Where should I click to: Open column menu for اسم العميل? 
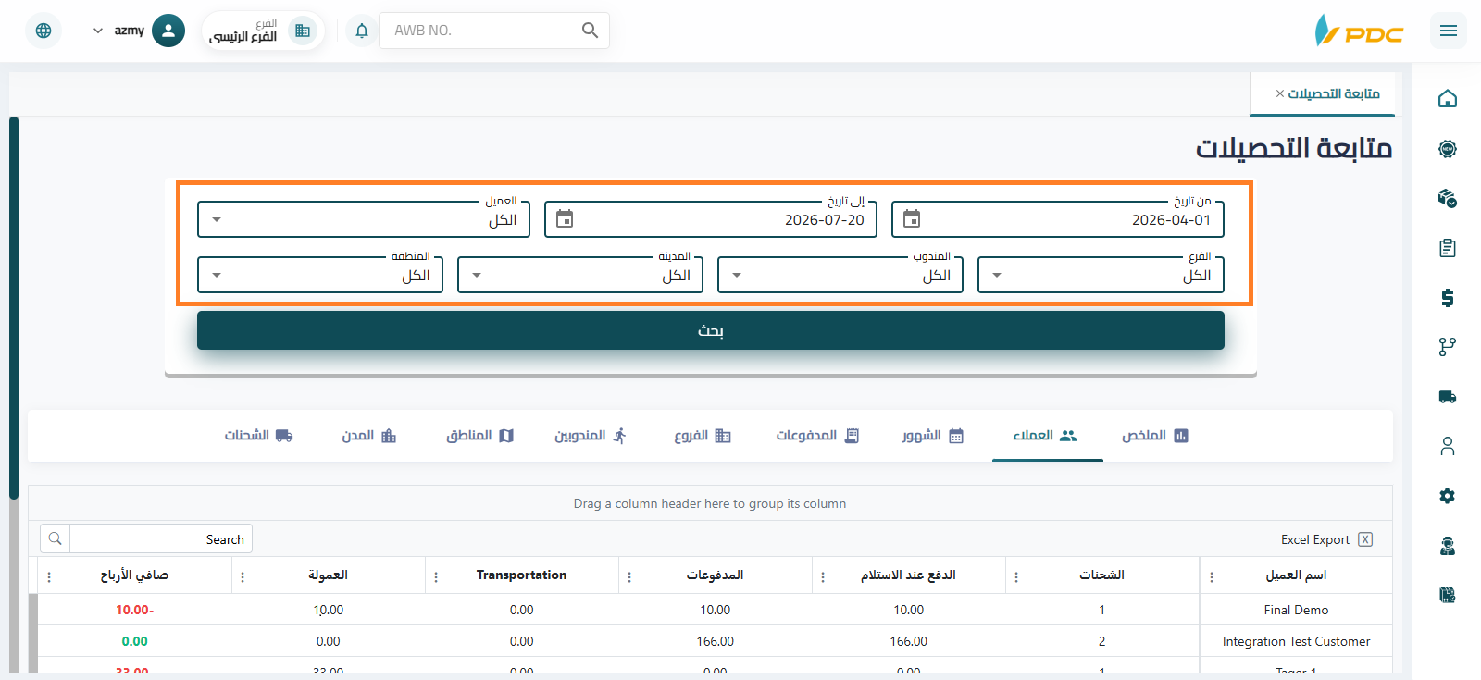click(x=1212, y=576)
